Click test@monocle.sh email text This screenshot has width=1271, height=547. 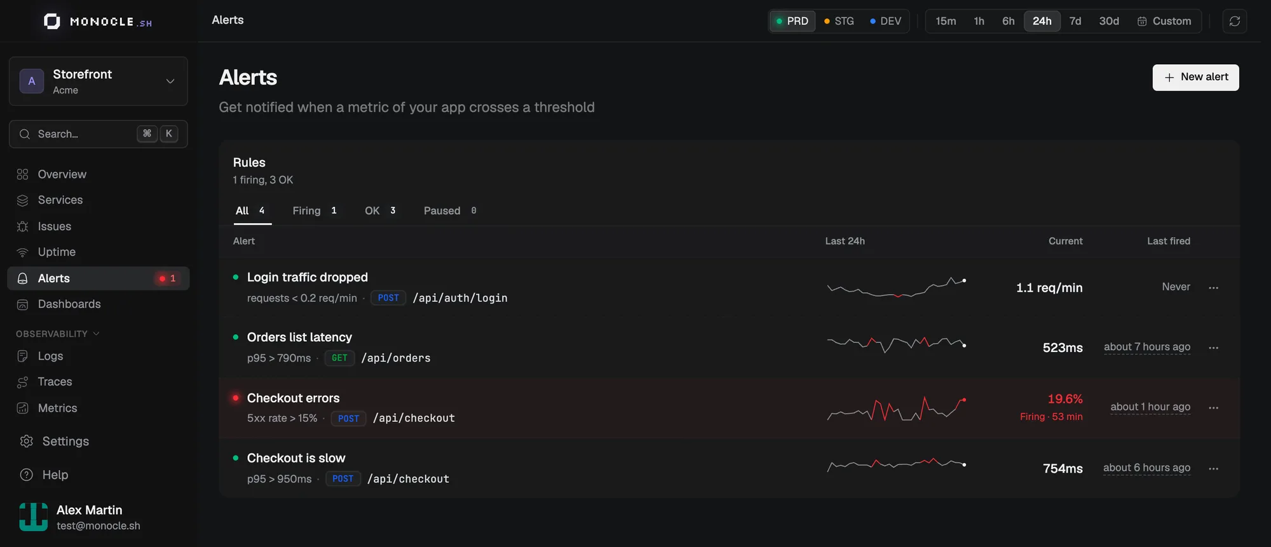tap(99, 526)
